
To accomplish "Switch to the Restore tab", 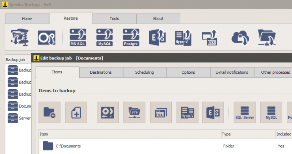I will pos(71,18).
